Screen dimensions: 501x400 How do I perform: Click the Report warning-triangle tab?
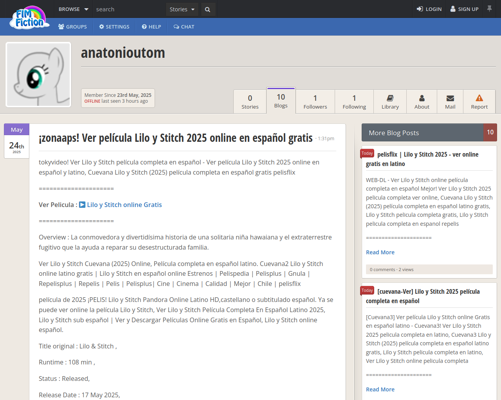(x=479, y=102)
